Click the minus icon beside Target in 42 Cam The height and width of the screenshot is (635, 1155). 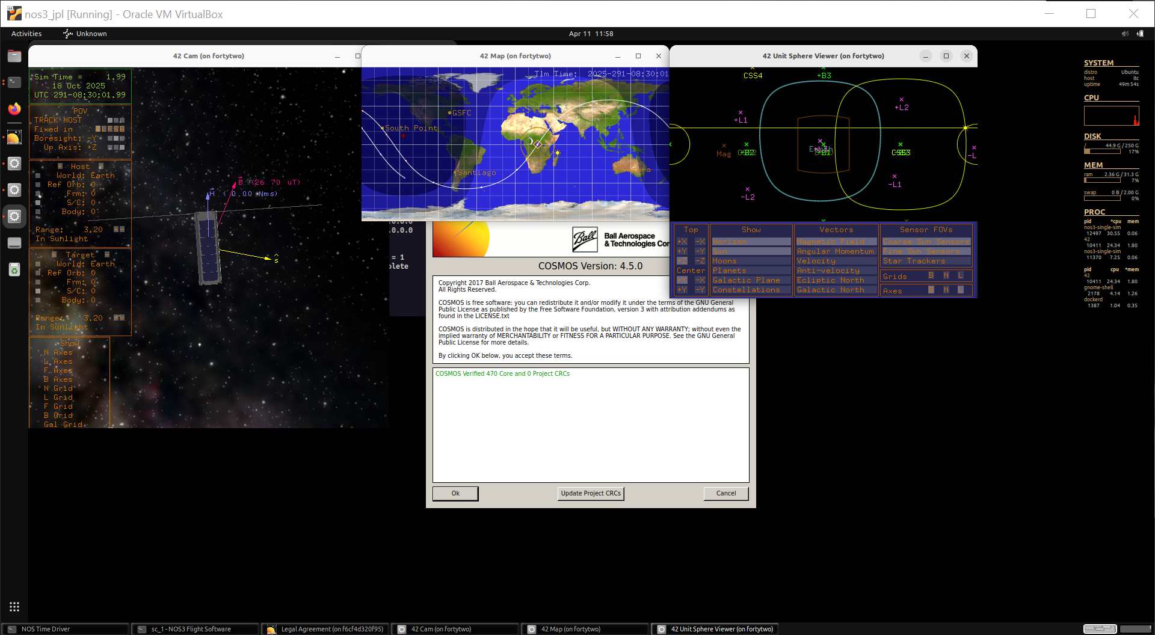(107, 255)
